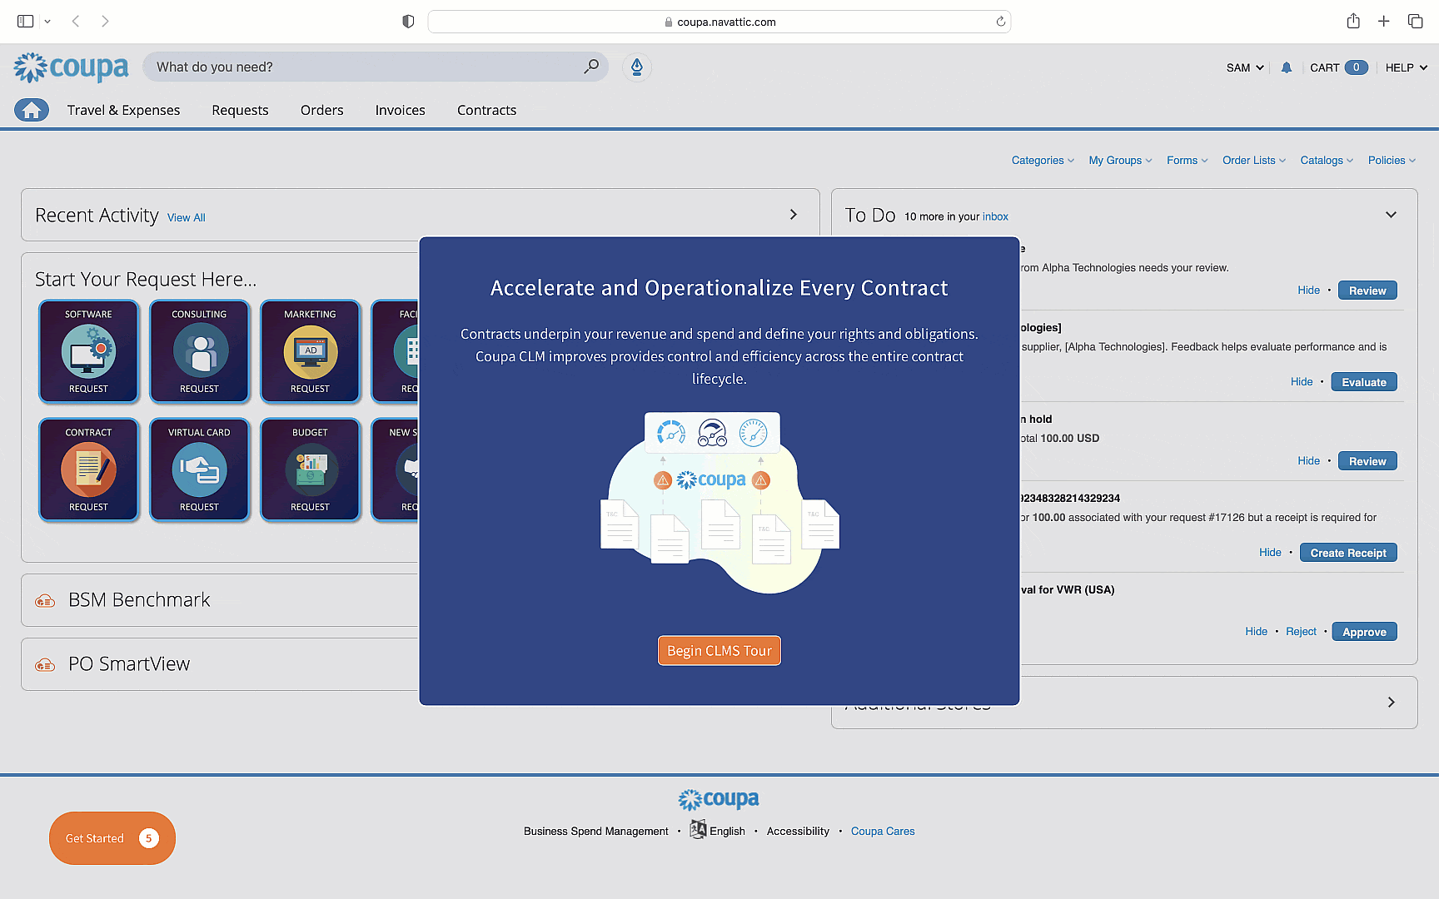The height and width of the screenshot is (899, 1439).
Task: Open the Coupa assistant droplet icon
Action: click(x=637, y=67)
